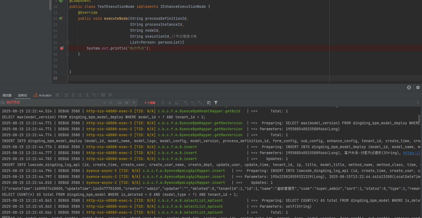Click the Step Out debug icon
Viewport: 422px width, 218px height.
coord(87,95)
